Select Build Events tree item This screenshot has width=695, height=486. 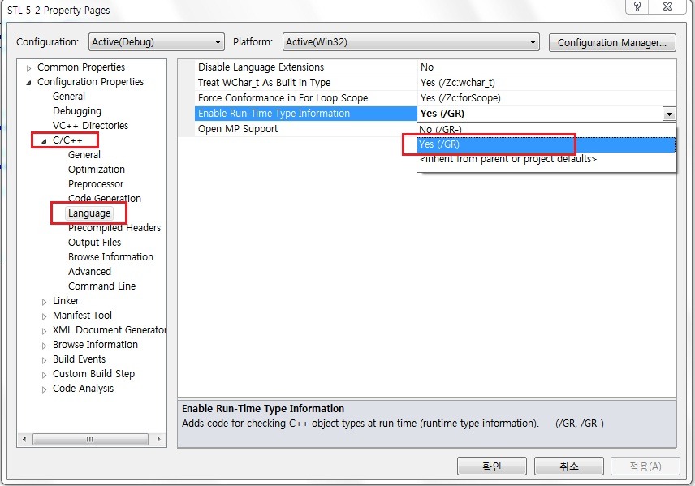[x=79, y=359]
